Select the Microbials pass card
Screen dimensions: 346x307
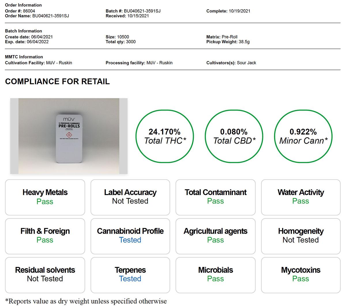click(215, 275)
